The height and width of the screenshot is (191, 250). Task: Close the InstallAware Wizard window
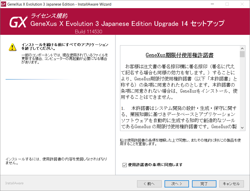[x=242, y=4]
